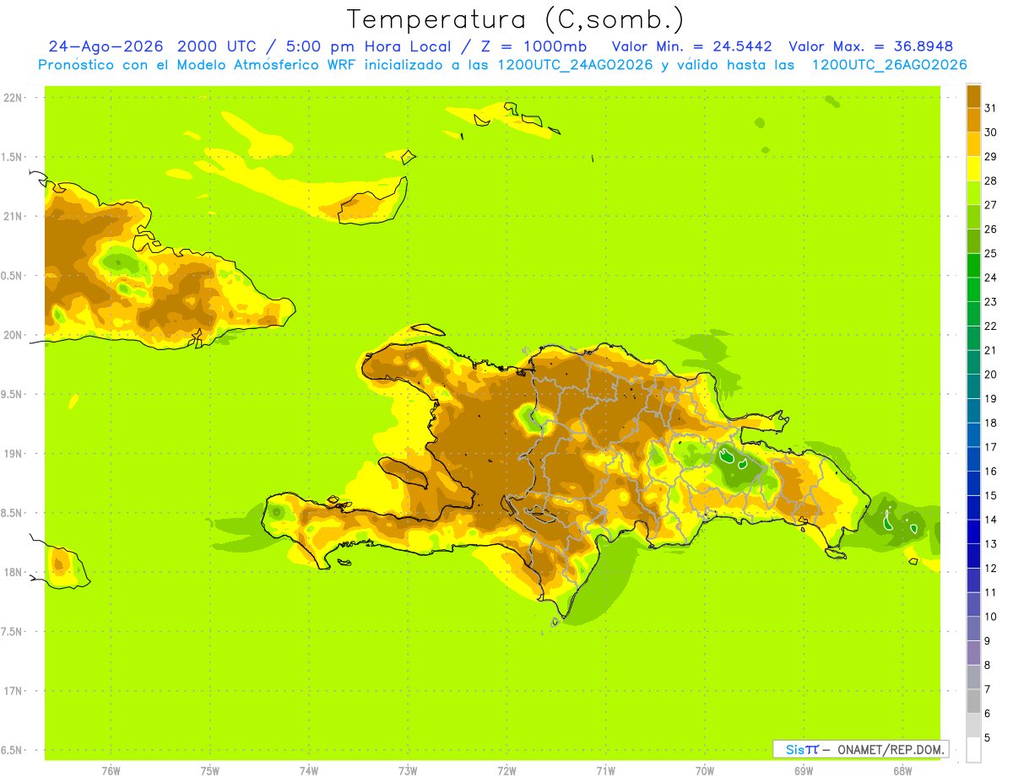
Task: Click the Temperatura (C,somb.) map title
Action: [515, 19]
